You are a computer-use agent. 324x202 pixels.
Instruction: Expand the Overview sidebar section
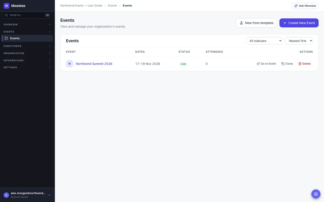click(27, 25)
